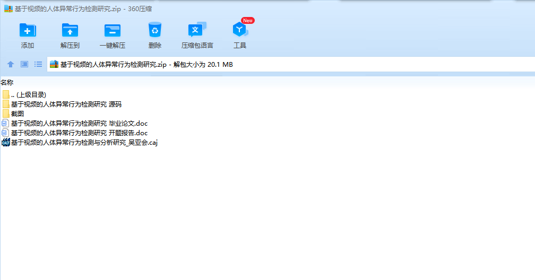The height and width of the screenshot is (280, 535).
Task: Click the 开题报告.doc file icon
Action: click(5, 133)
